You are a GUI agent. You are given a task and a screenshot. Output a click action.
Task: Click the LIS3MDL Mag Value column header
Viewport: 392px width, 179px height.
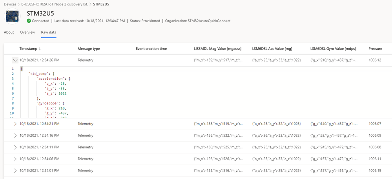coord(218,49)
